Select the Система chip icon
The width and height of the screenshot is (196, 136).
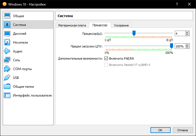7,25
